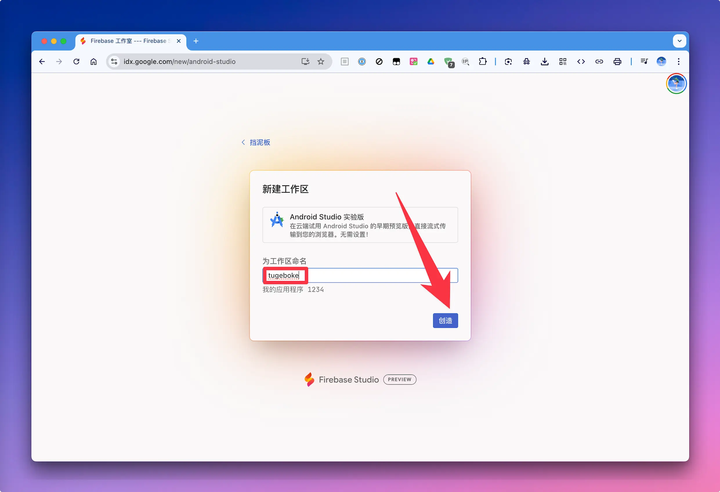Copy link with chain icon
720x492 pixels.
[599, 62]
